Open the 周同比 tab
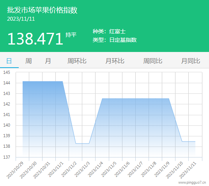Viewport: 209px width, 186px height. coord(153,61)
